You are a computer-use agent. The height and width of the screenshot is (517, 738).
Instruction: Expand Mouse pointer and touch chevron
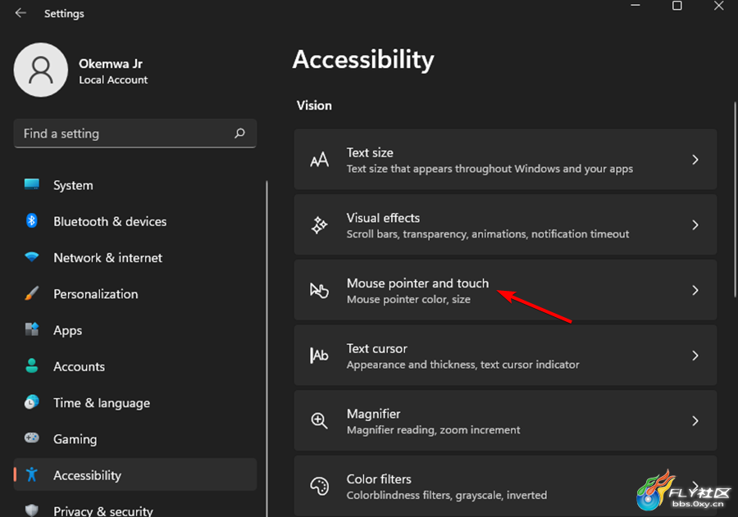tap(695, 290)
